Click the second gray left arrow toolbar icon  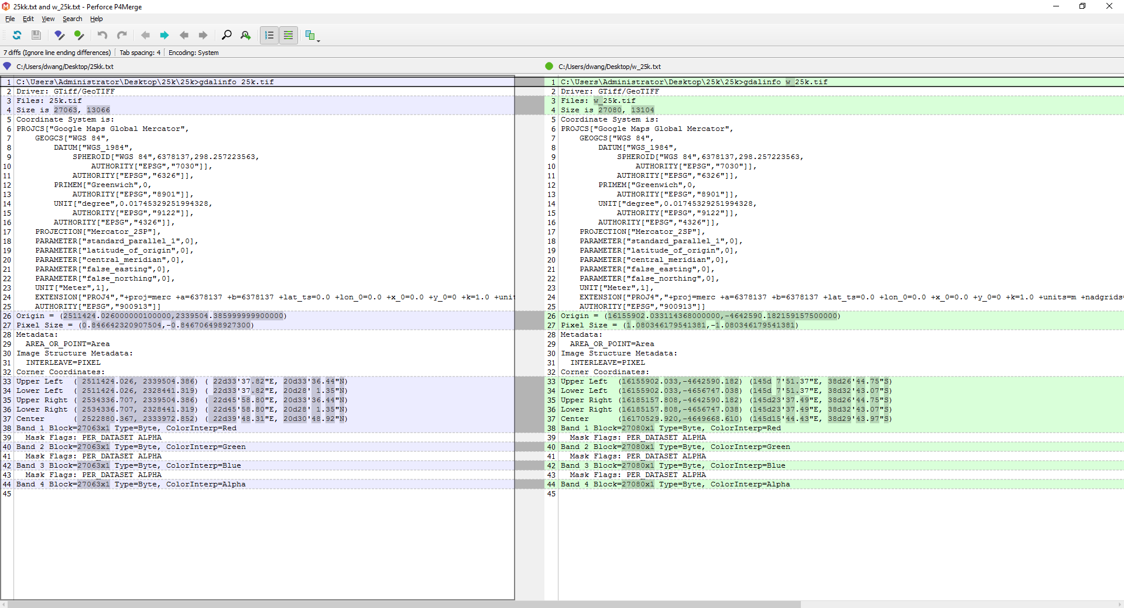pyautogui.click(x=184, y=35)
